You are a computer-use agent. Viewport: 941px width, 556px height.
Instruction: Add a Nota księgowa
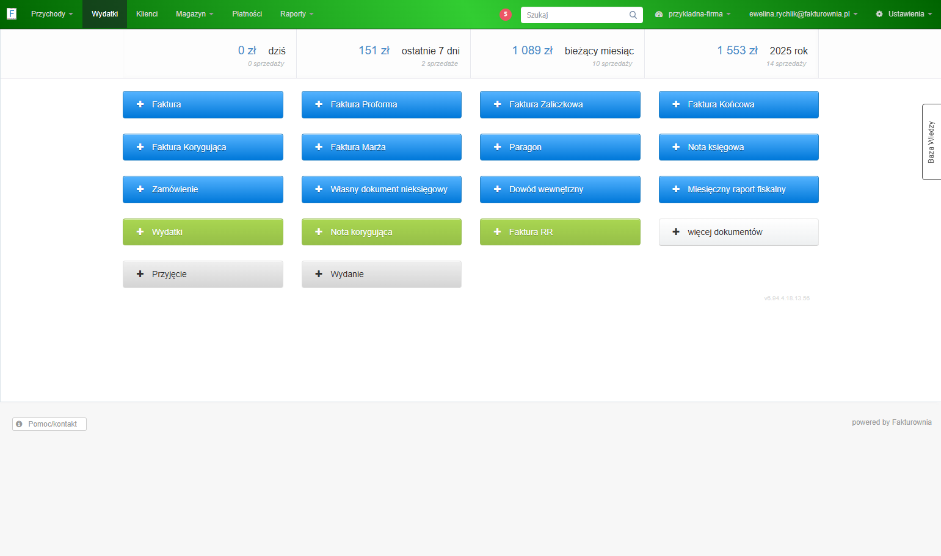click(739, 147)
